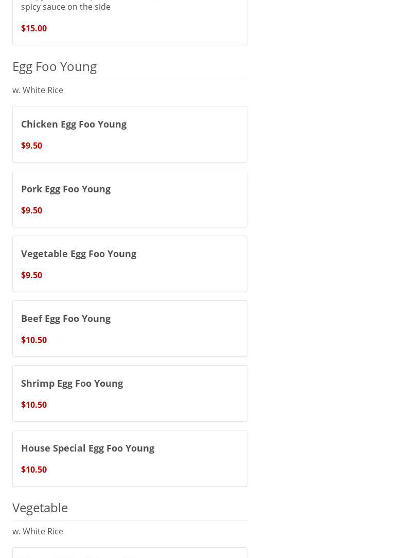396x558 pixels.
Task: Click the "spicy sauce on the side" description
Action: click(66, 7)
